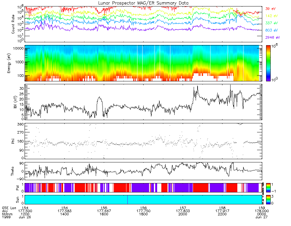Click the '|B| (nT)' axis label
Screen dimensions: 291x226
[x=15, y=102]
